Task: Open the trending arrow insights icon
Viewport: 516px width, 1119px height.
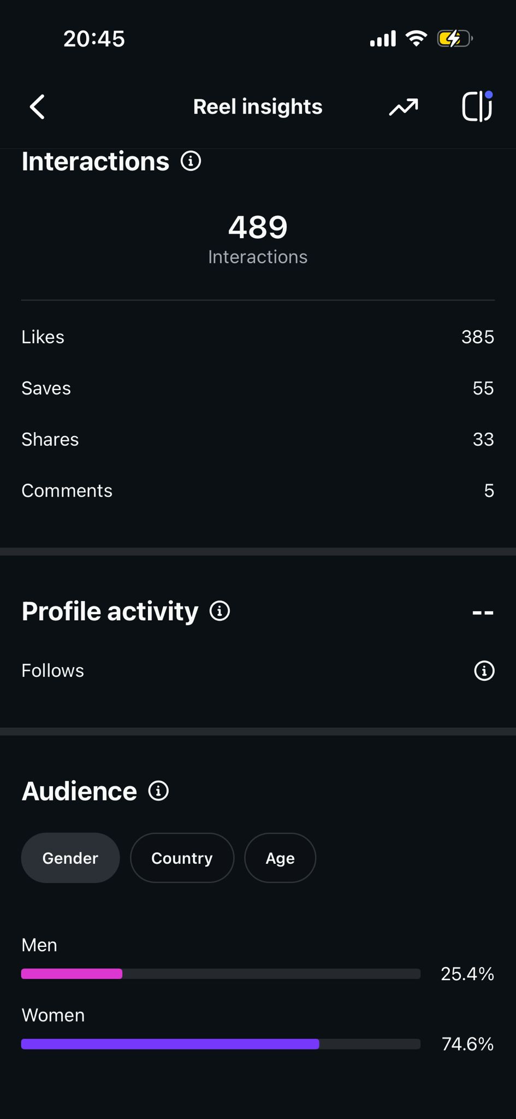Action: click(404, 107)
